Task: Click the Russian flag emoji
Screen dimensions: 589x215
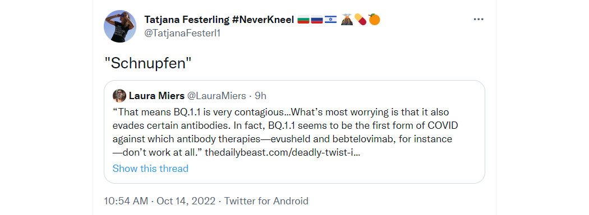Action: pyautogui.click(x=317, y=20)
